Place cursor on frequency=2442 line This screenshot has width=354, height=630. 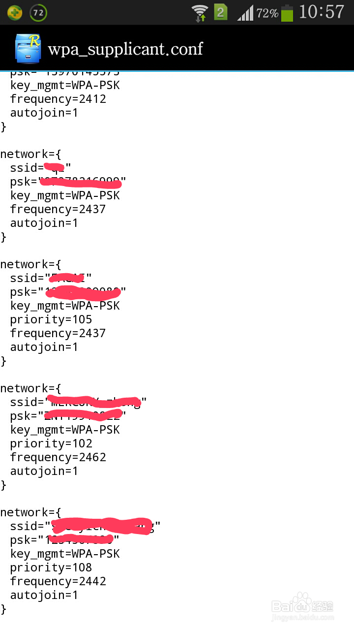pyautogui.click(x=58, y=581)
